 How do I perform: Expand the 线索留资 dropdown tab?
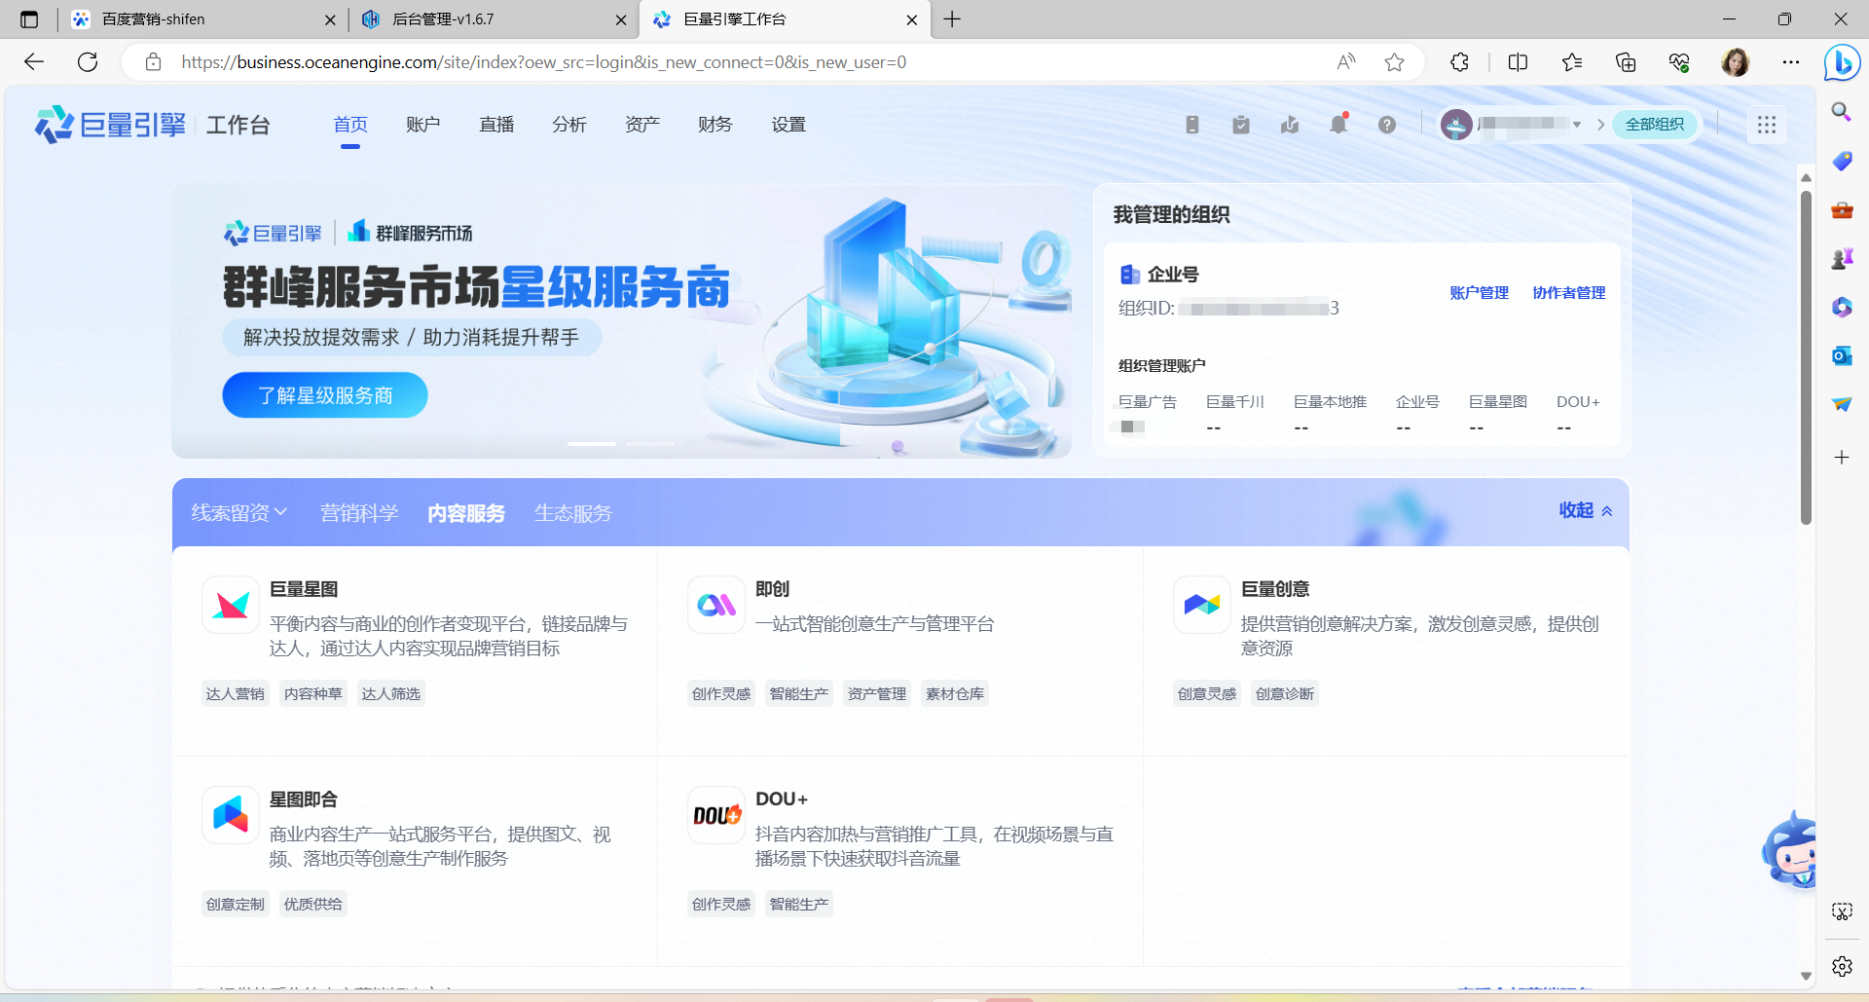click(x=239, y=512)
